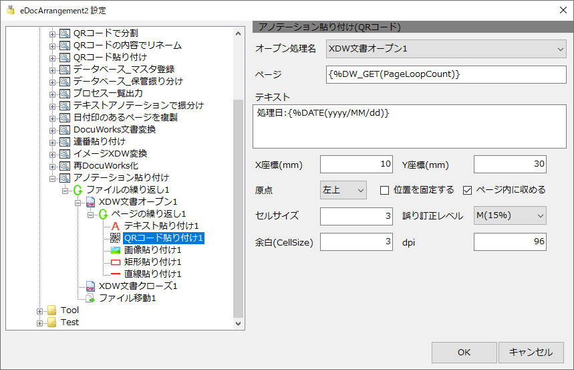Select the 直線貼り付け1 tree item
Image resolution: width=574 pixels, height=370 pixels.
point(152,274)
